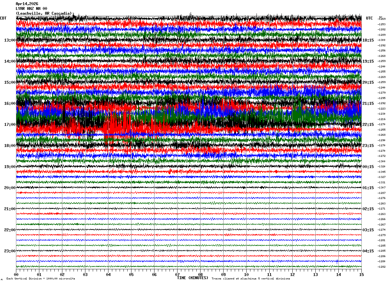The width and height of the screenshot is (387, 283).
Task: Click DC offset value '-1216'
Action: pos(382,119)
